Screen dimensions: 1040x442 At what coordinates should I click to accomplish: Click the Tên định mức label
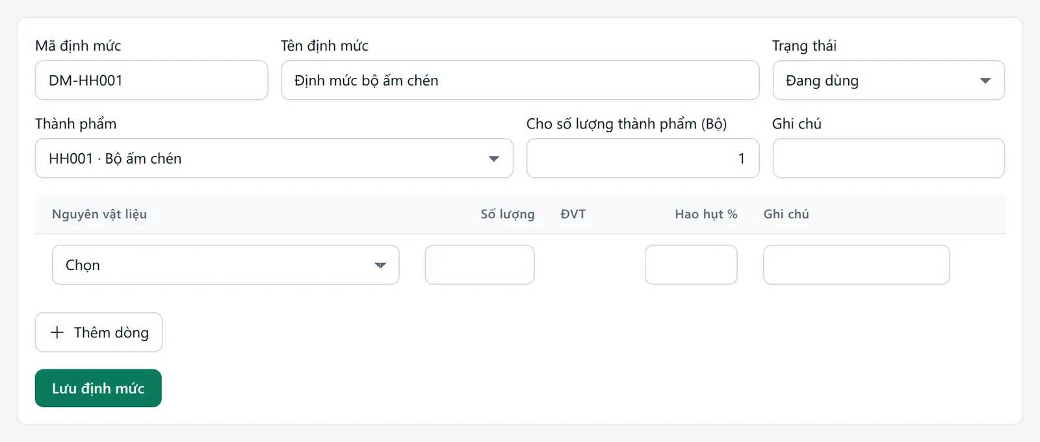324,45
